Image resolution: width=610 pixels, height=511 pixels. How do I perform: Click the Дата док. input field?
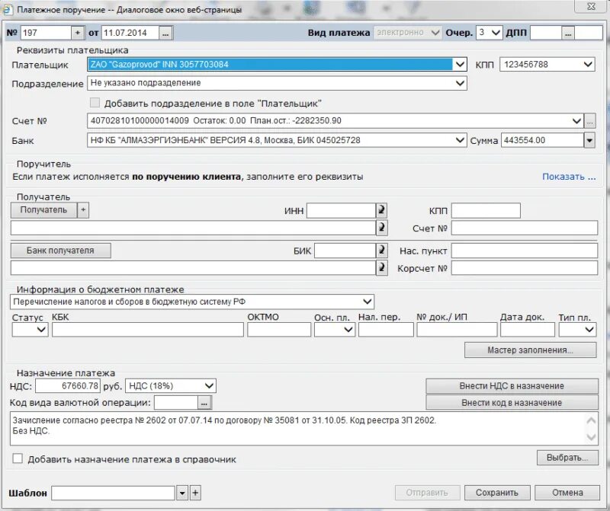coord(527,330)
